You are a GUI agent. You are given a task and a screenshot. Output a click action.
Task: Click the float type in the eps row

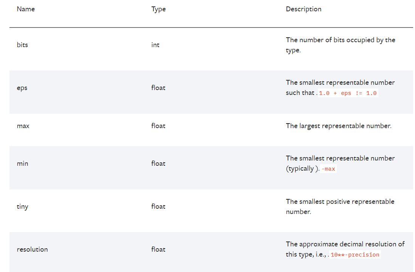(158, 88)
